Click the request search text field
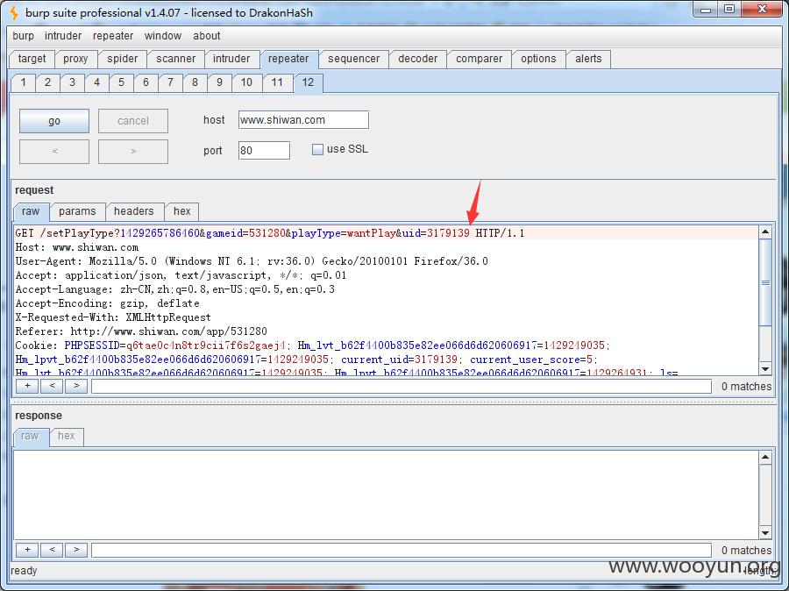 (401, 387)
